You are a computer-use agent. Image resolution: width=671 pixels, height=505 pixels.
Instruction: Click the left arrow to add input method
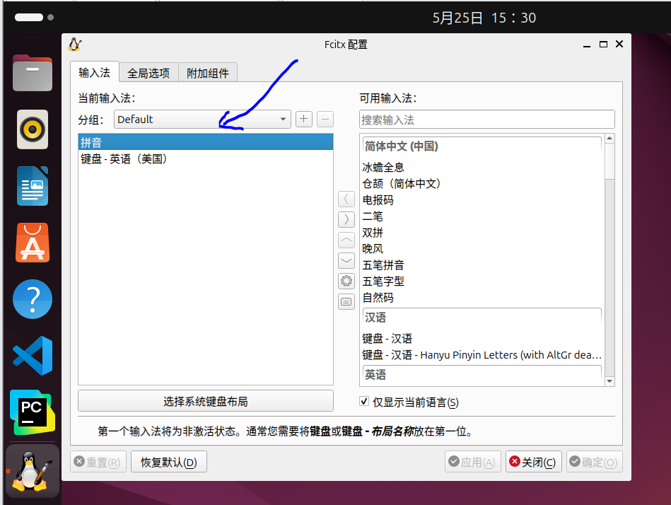[x=346, y=199]
